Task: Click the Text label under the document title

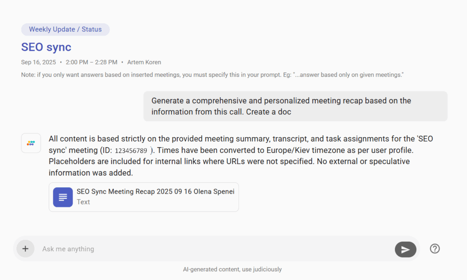Action: [83, 202]
